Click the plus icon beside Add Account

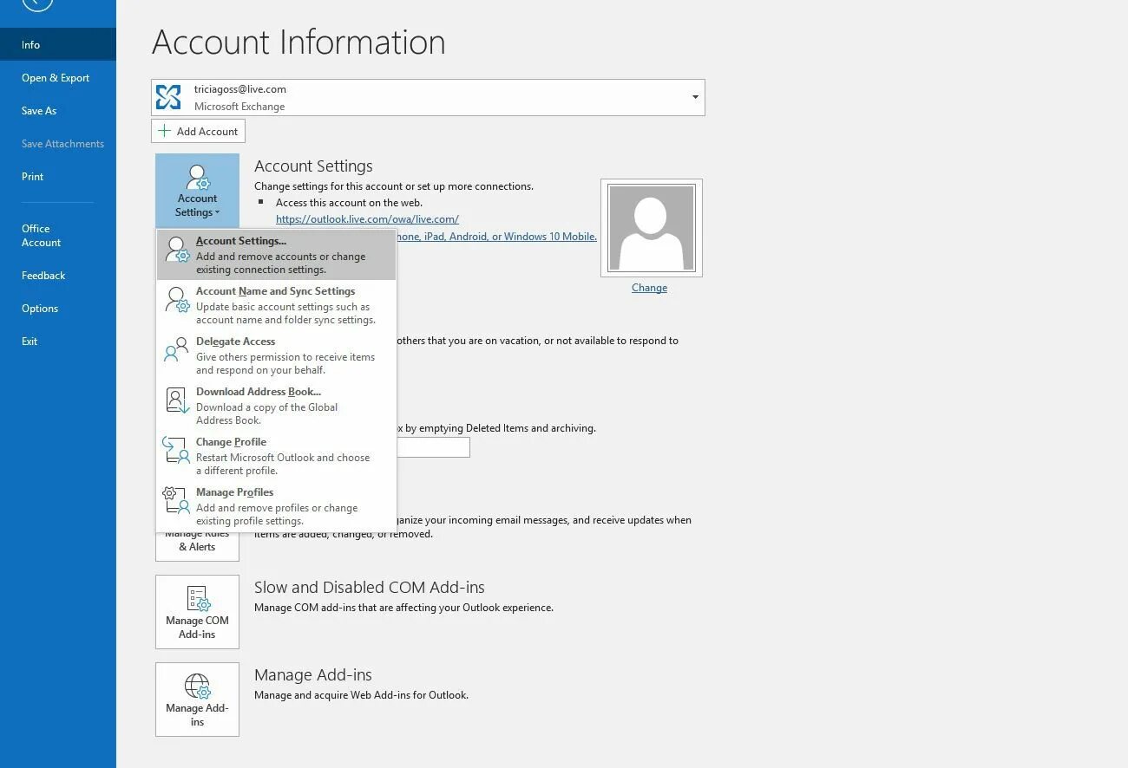click(x=164, y=131)
